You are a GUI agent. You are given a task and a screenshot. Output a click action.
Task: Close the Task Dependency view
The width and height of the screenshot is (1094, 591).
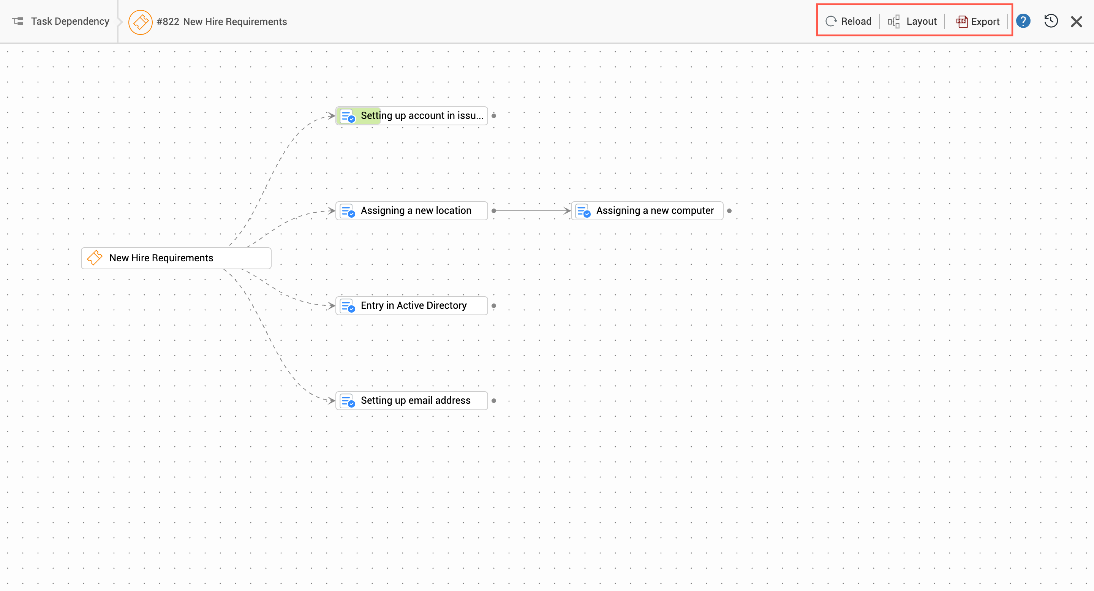click(1077, 22)
